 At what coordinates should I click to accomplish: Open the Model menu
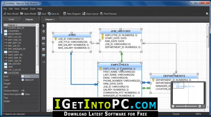(x=24, y=9)
